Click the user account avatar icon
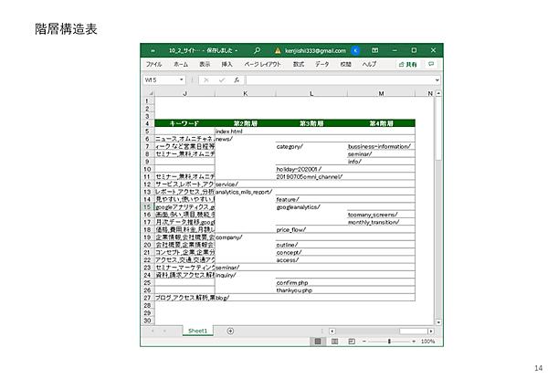Viewport: 548px width, 379px height. (x=354, y=50)
